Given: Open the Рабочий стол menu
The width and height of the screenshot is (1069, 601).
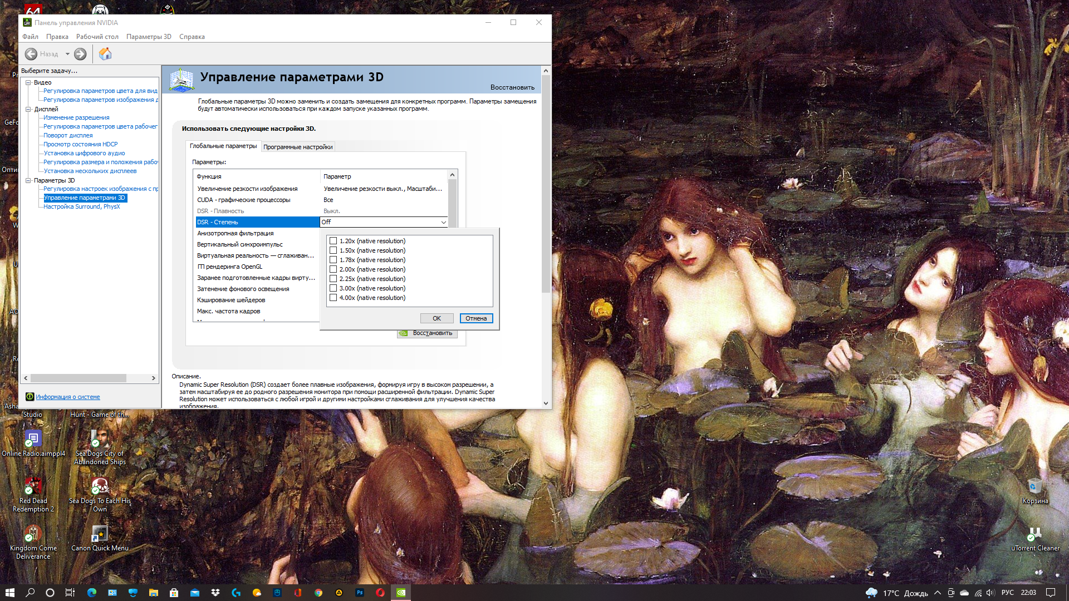Looking at the screenshot, I should tap(97, 37).
